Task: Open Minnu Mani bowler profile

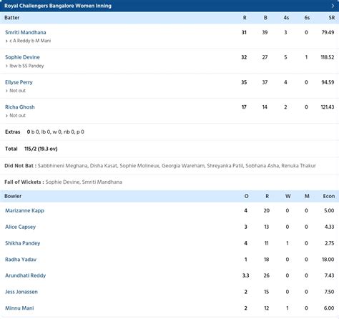Action: pyautogui.click(x=19, y=308)
